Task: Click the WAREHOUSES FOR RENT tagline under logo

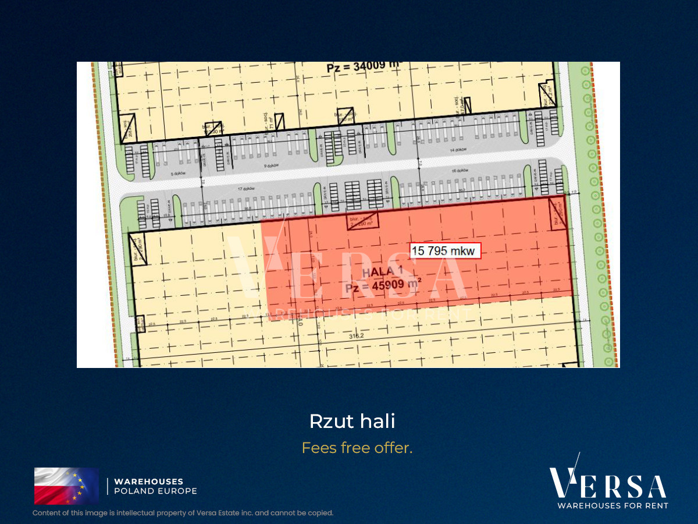Action: click(x=612, y=505)
